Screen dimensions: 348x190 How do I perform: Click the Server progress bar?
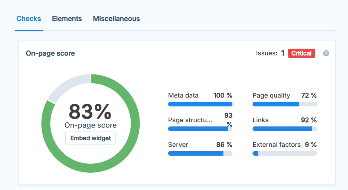coord(200,153)
